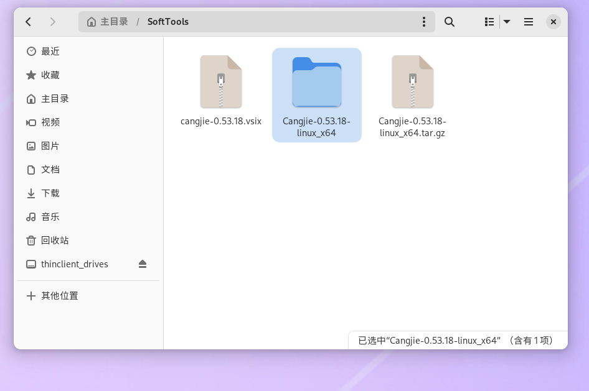The image size is (589, 391).
Task: Select the cangjie-0.53.18.vsix archive icon
Action: click(x=221, y=81)
